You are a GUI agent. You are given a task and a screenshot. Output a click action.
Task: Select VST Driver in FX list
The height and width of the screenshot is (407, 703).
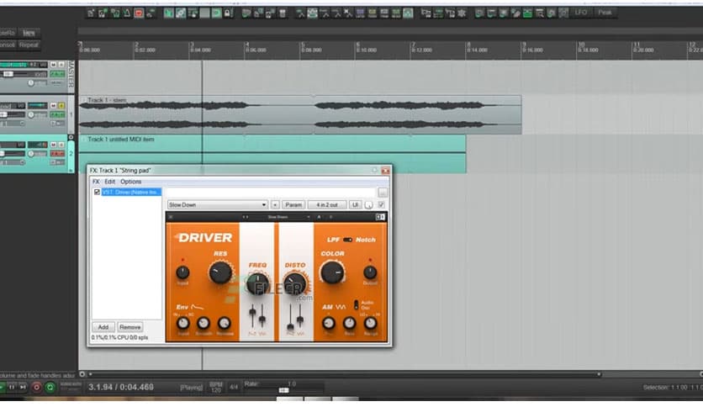(x=131, y=192)
